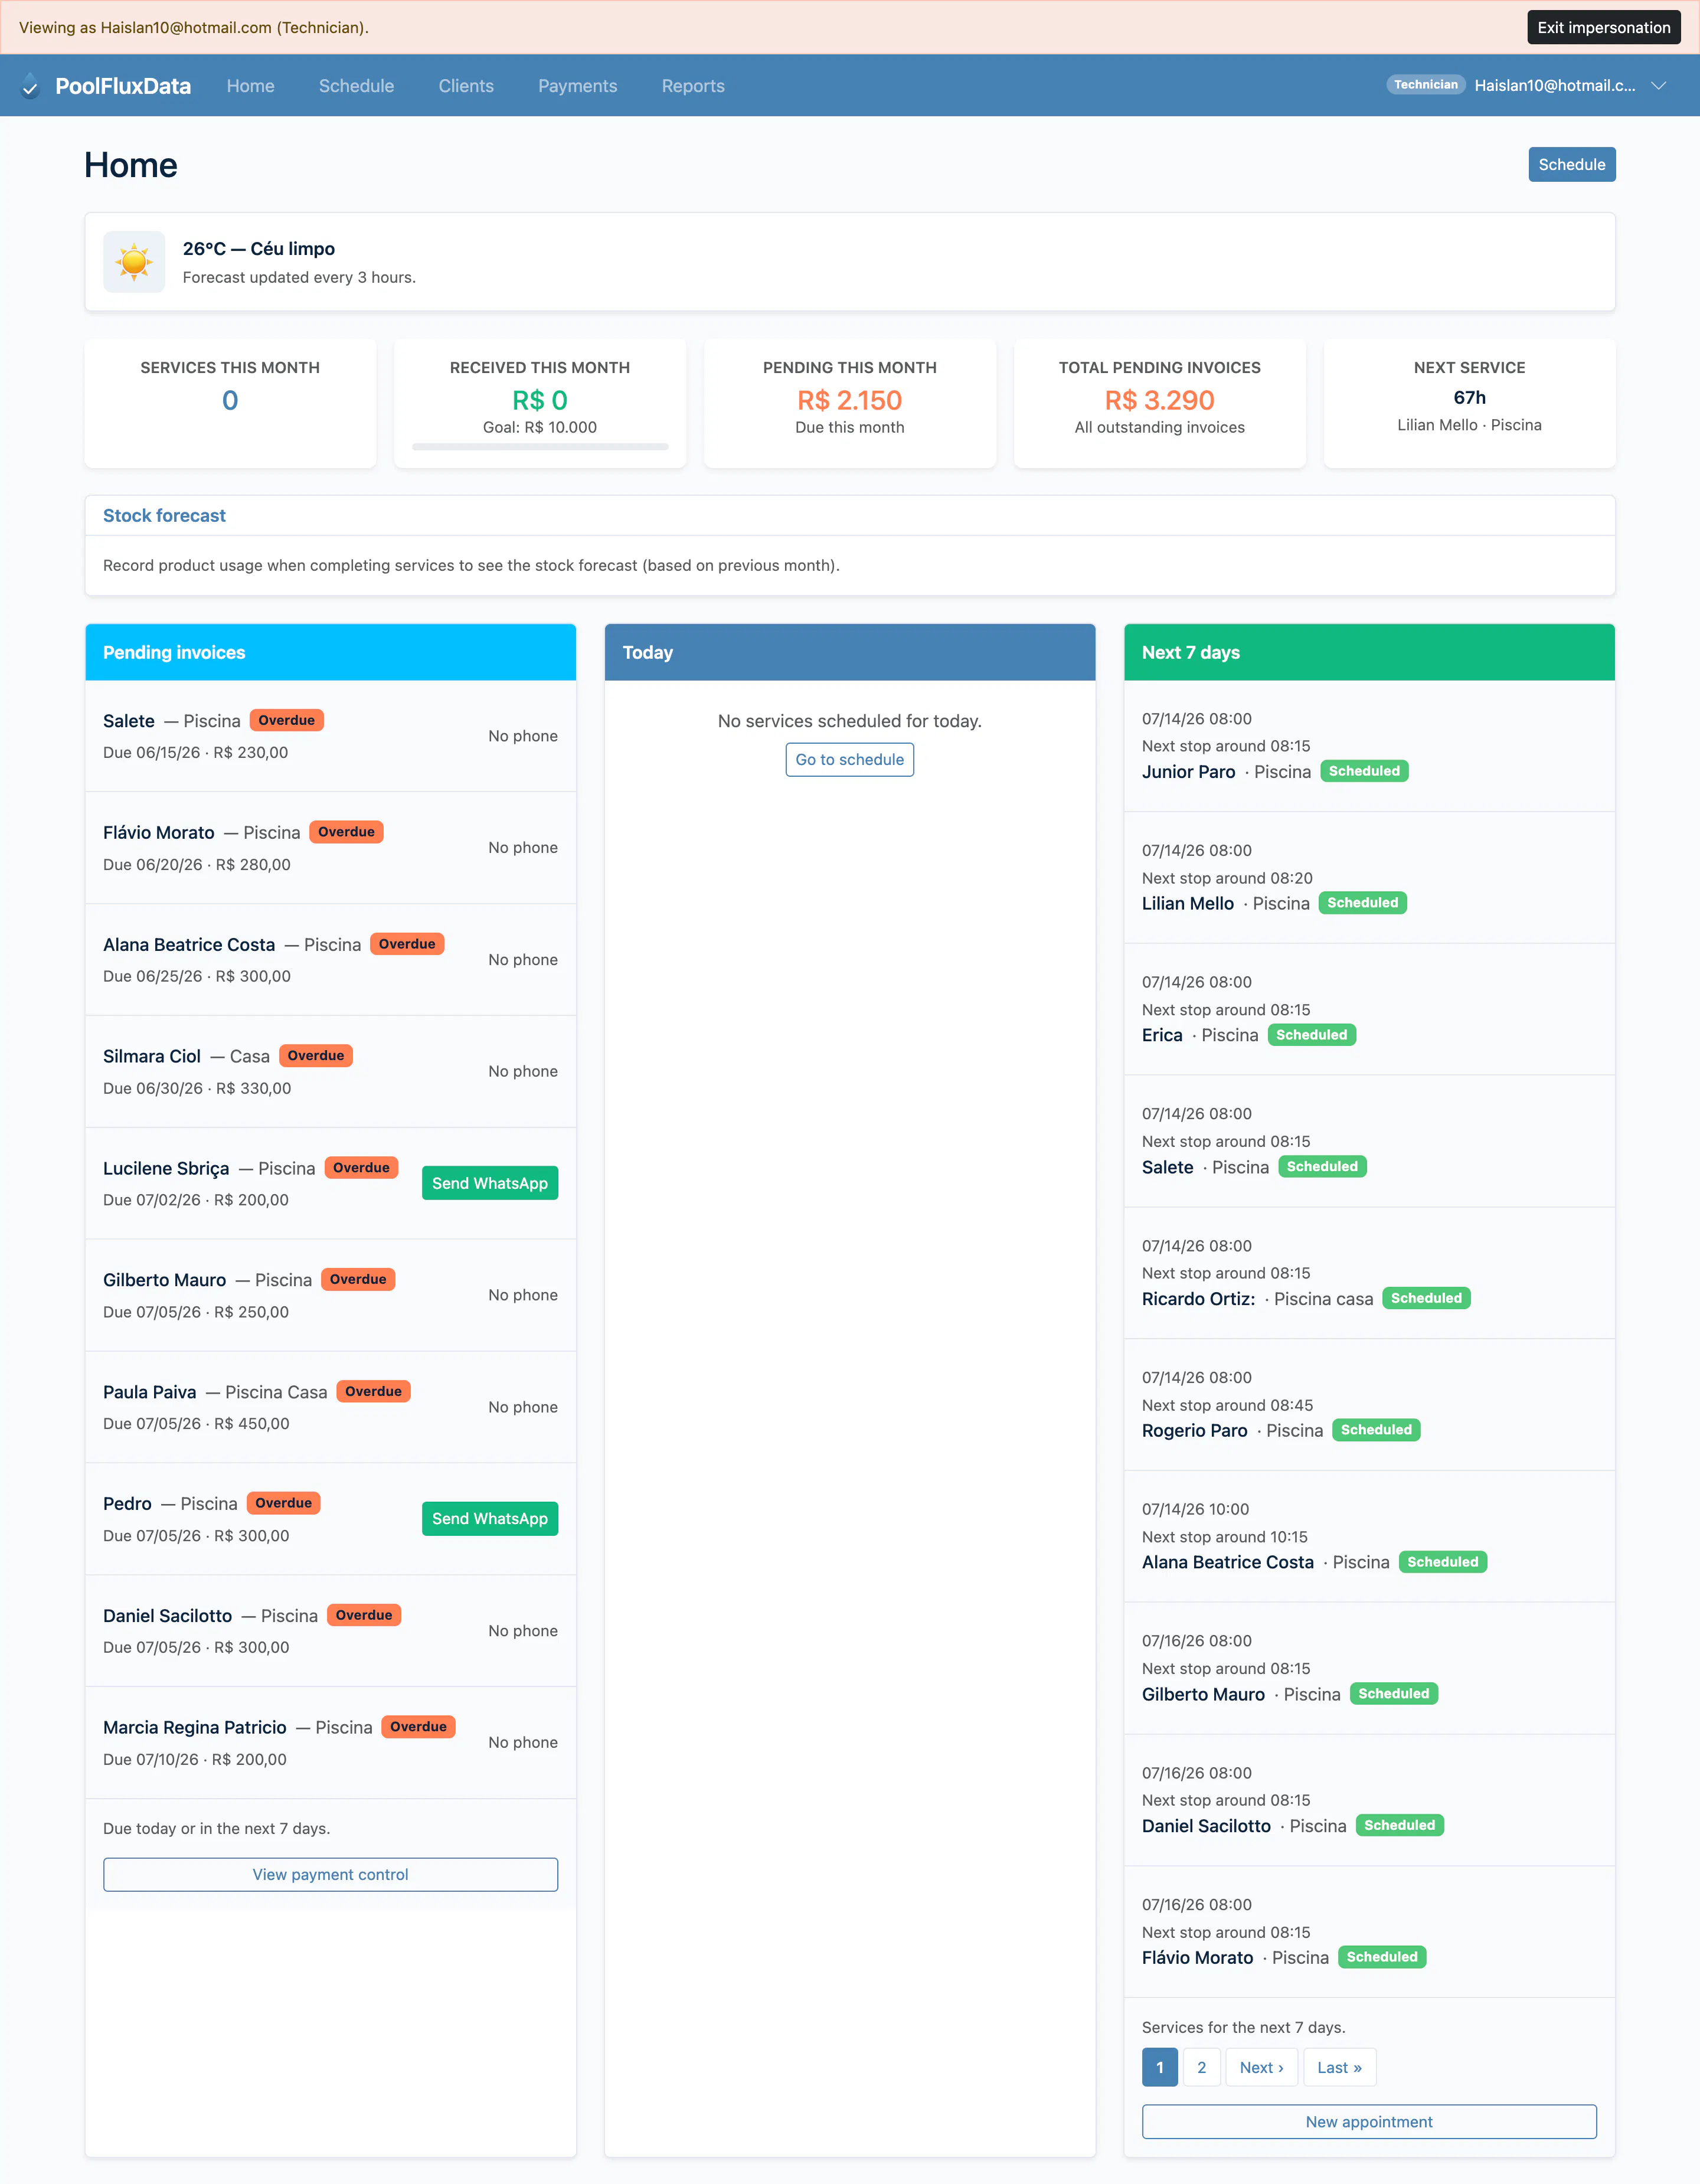The image size is (1700, 2184).
Task: Open Alana Beatrice Costa pending invoice
Action: (x=189, y=945)
